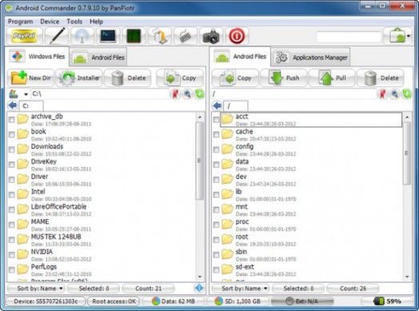This screenshot has width=419, height=311.
Task: Open the Applications Manager tab
Action: tap(311, 58)
